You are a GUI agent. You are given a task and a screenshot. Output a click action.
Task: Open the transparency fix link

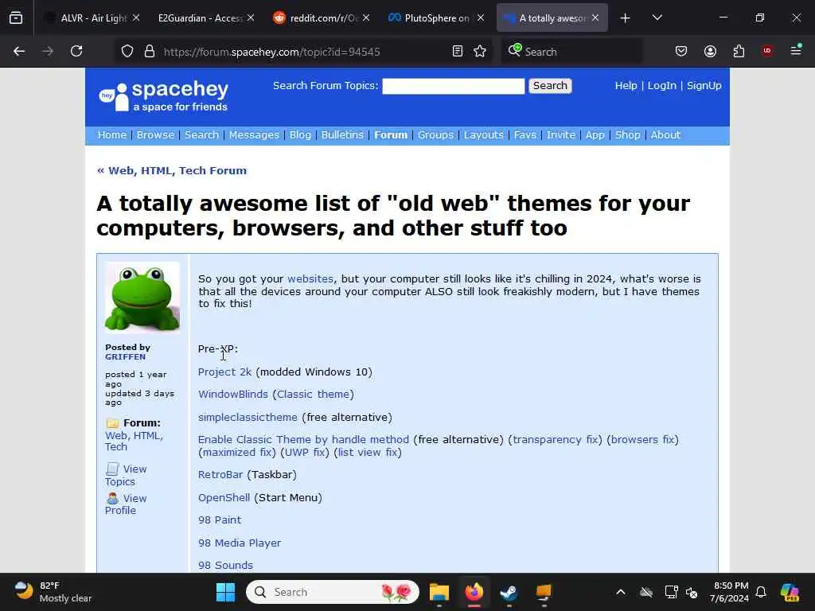555,439
